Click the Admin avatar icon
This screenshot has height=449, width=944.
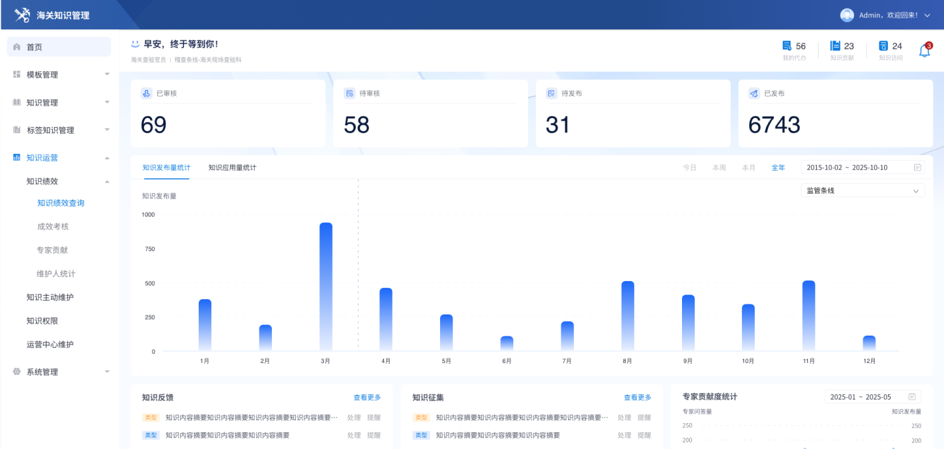[847, 15]
